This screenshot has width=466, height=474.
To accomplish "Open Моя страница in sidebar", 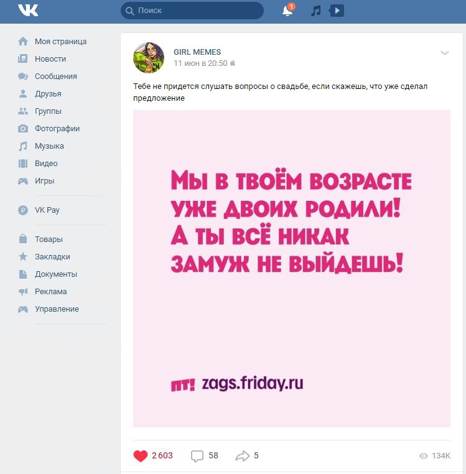I will 60,42.
